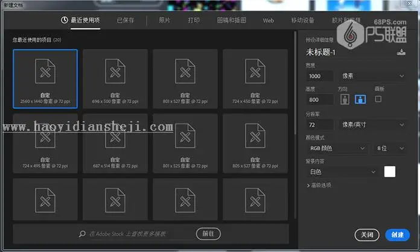Click the 创建 create button

click(x=397, y=235)
